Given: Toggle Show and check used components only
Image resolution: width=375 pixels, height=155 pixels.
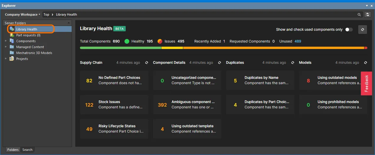Looking at the screenshot, I should click(x=349, y=30).
